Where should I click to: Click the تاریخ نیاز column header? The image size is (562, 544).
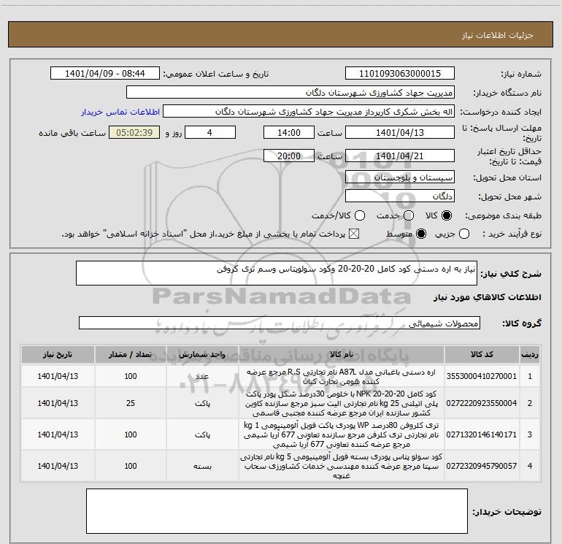coord(58,354)
